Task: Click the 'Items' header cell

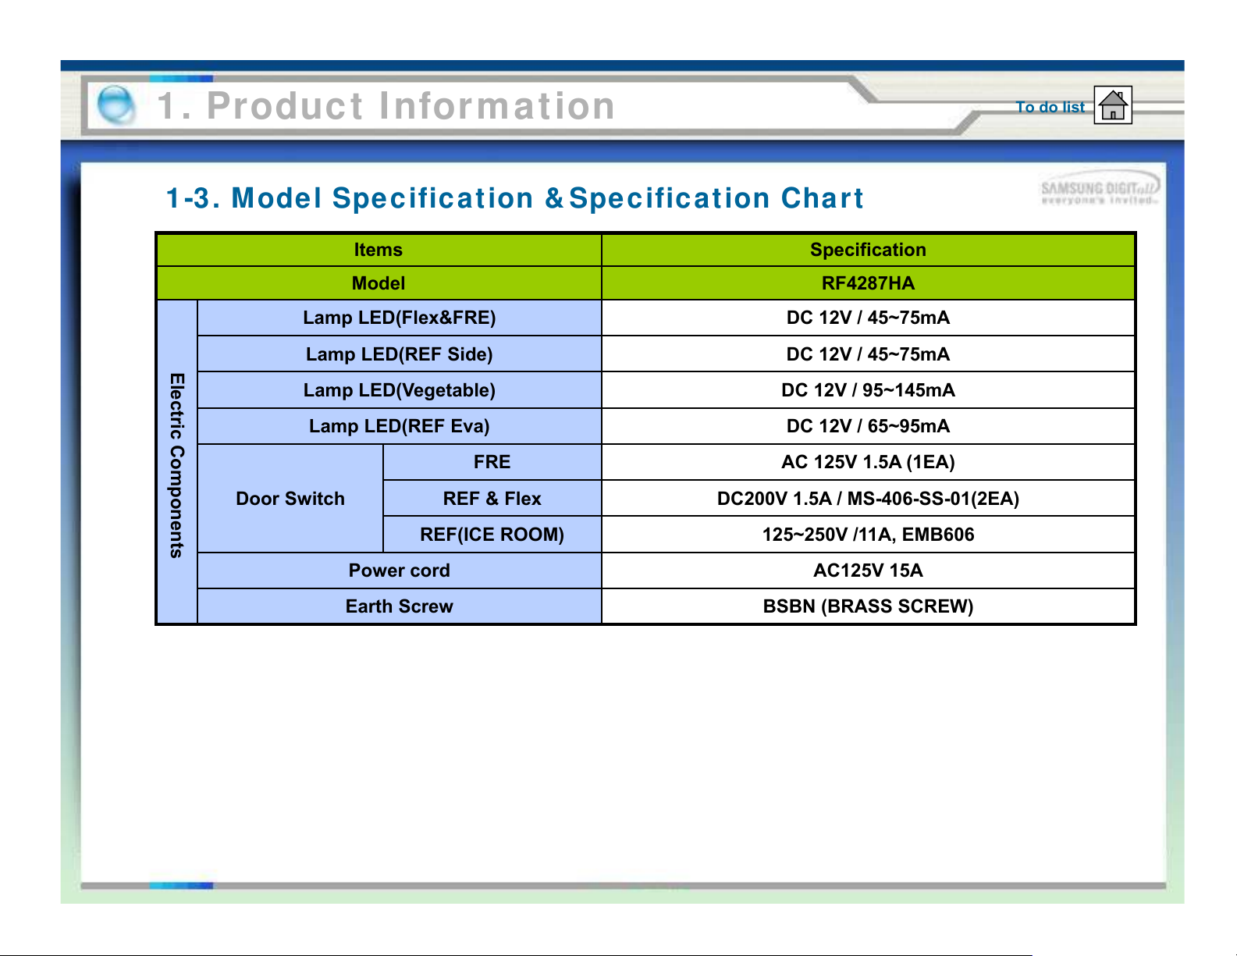Action: pyautogui.click(x=379, y=250)
